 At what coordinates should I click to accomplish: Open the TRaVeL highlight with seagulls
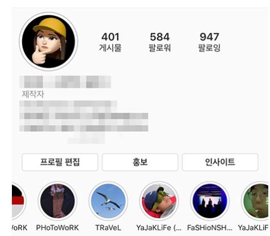click(108, 201)
